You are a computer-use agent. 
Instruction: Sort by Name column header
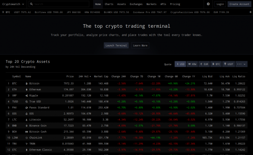coord(28,76)
